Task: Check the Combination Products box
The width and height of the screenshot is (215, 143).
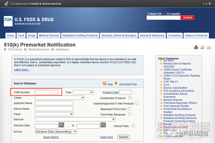Action: tap(130, 98)
